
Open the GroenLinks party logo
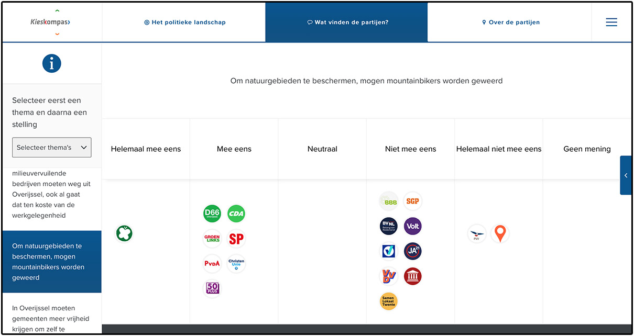pyautogui.click(x=212, y=239)
